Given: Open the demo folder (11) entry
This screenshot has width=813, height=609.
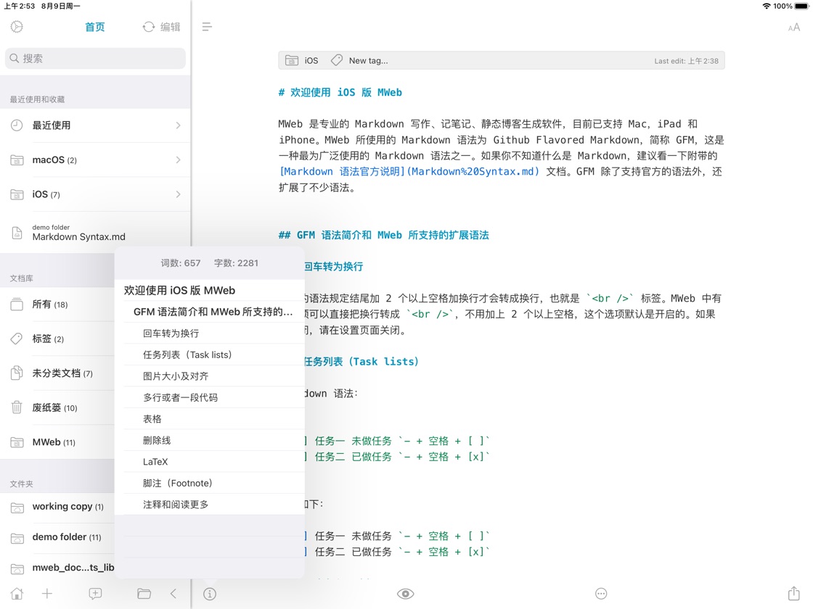Looking at the screenshot, I should (57, 537).
